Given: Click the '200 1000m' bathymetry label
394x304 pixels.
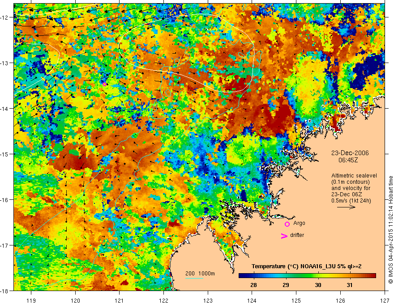Looking at the screenshot, I should tap(200, 274).
